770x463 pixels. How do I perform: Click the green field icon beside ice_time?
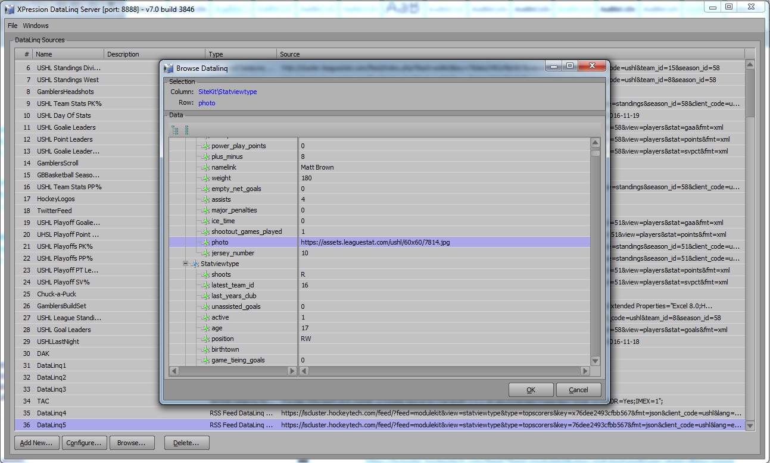206,221
